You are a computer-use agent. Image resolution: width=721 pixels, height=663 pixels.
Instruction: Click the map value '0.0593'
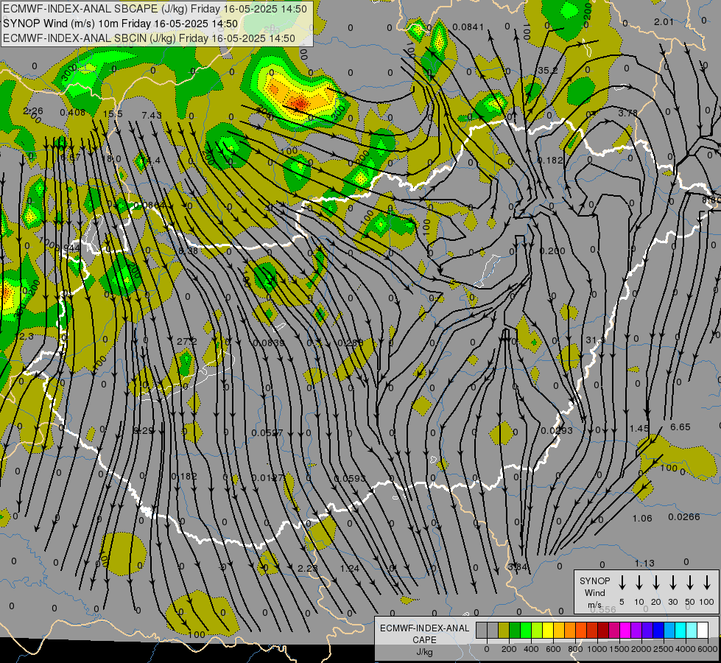pyautogui.click(x=349, y=478)
